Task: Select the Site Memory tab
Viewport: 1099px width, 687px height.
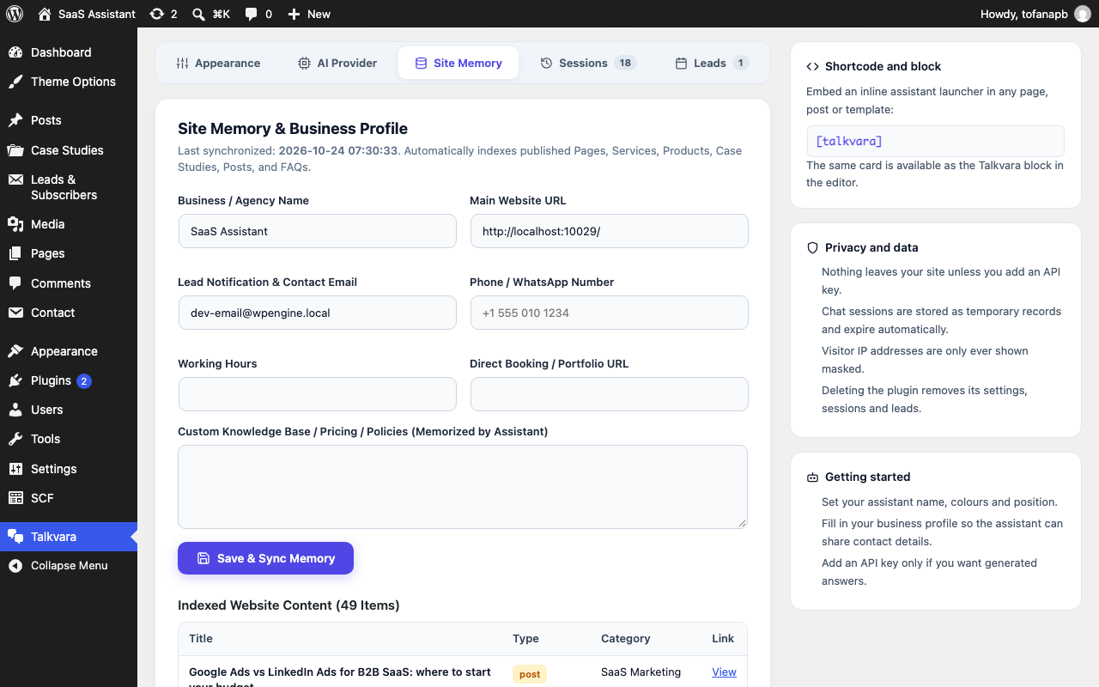Action: (458, 63)
